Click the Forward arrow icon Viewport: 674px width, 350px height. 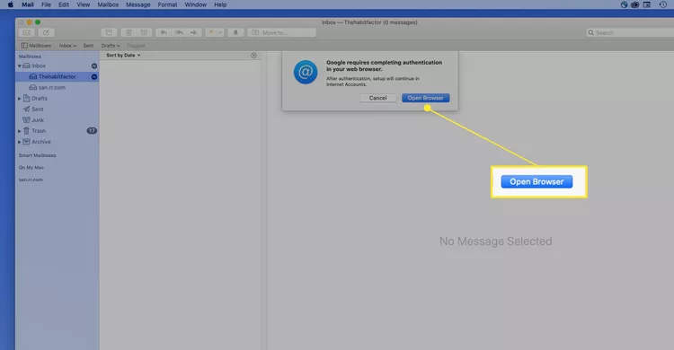194,32
